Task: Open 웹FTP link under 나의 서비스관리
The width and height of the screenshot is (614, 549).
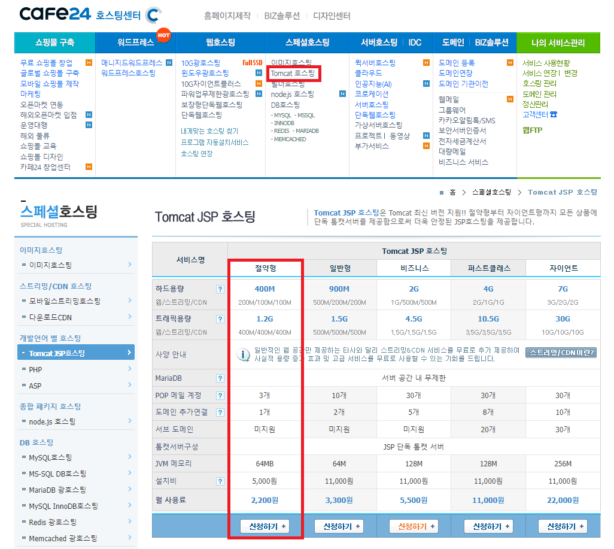Action: pyautogui.click(x=532, y=130)
